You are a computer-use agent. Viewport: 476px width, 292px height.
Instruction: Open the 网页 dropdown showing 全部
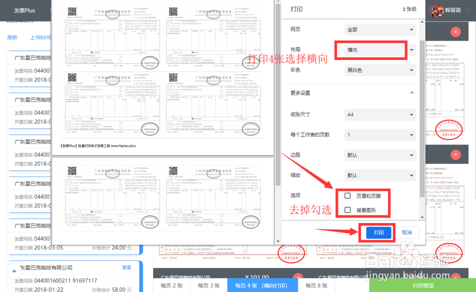pos(380,30)
